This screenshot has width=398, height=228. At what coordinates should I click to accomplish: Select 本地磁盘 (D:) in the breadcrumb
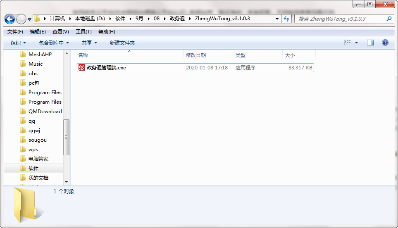tap(90, 19)
